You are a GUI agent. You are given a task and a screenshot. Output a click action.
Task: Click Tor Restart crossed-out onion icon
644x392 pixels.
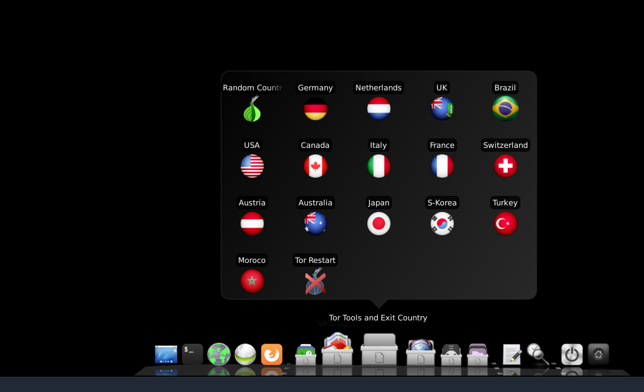click(316, 282)
